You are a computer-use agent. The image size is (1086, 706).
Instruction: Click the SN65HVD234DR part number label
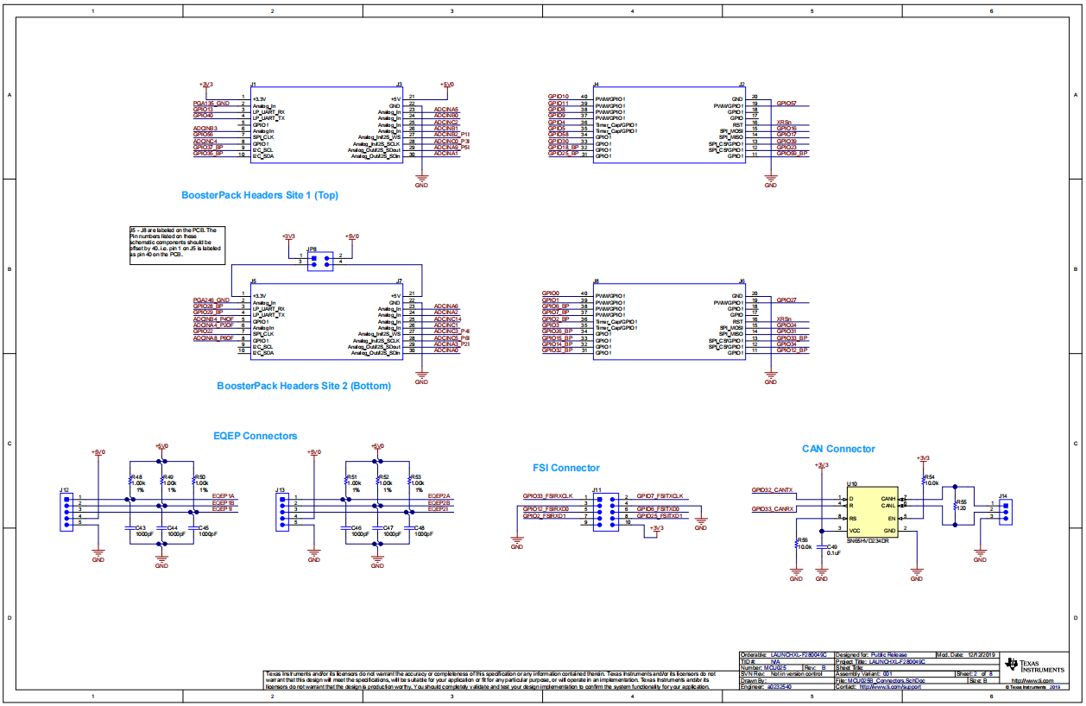coord(868,540)
